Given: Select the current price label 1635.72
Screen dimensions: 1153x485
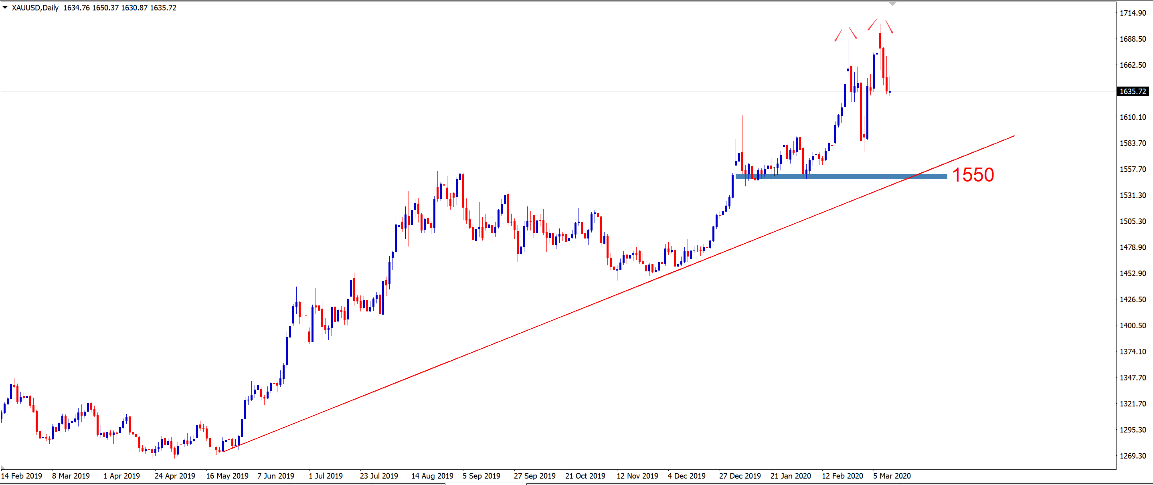Looking at the screenshot, I should coord(1133,91).
